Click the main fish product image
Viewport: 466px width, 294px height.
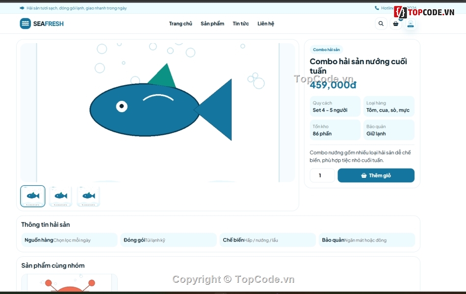click(157, 113)
